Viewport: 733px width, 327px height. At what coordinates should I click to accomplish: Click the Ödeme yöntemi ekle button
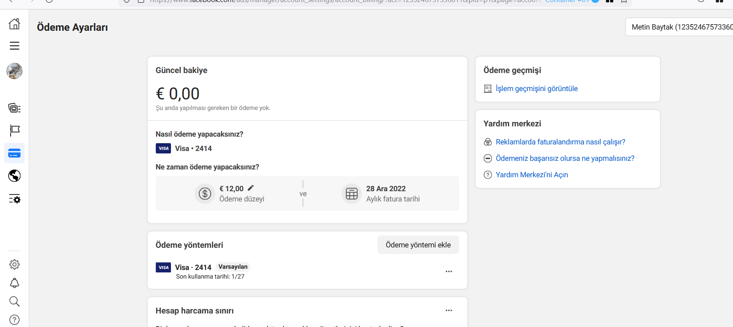418,245
